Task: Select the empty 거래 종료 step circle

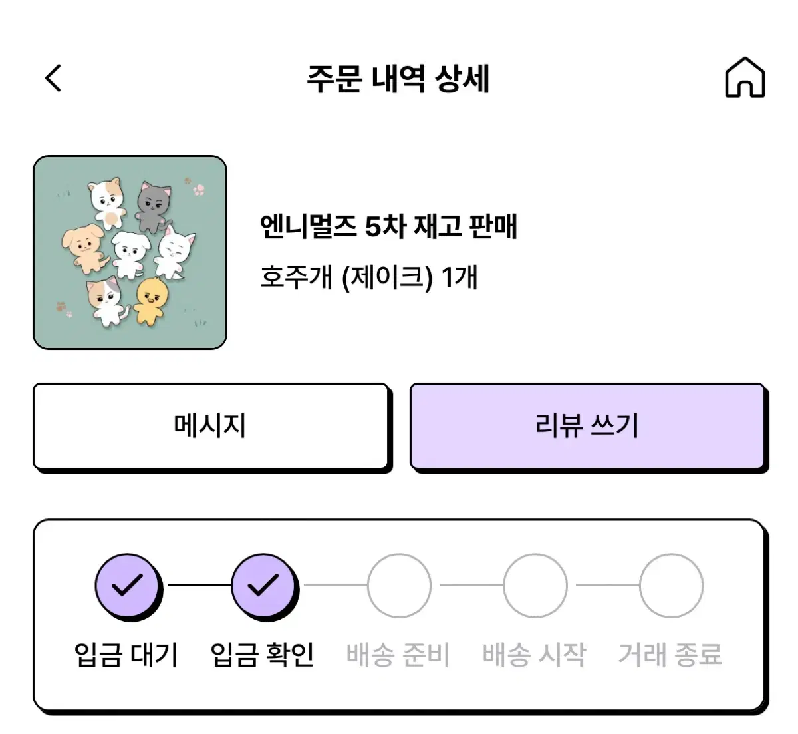Action: [x=671, y=586]
